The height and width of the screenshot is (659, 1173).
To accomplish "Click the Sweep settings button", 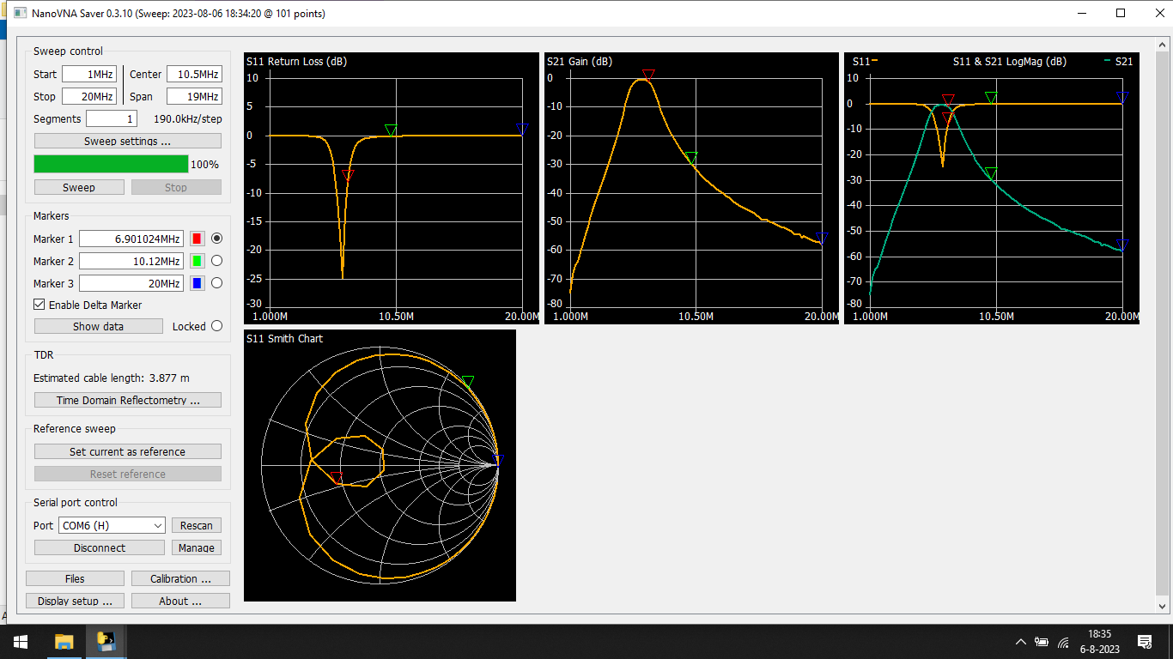I will click(128, 141).
